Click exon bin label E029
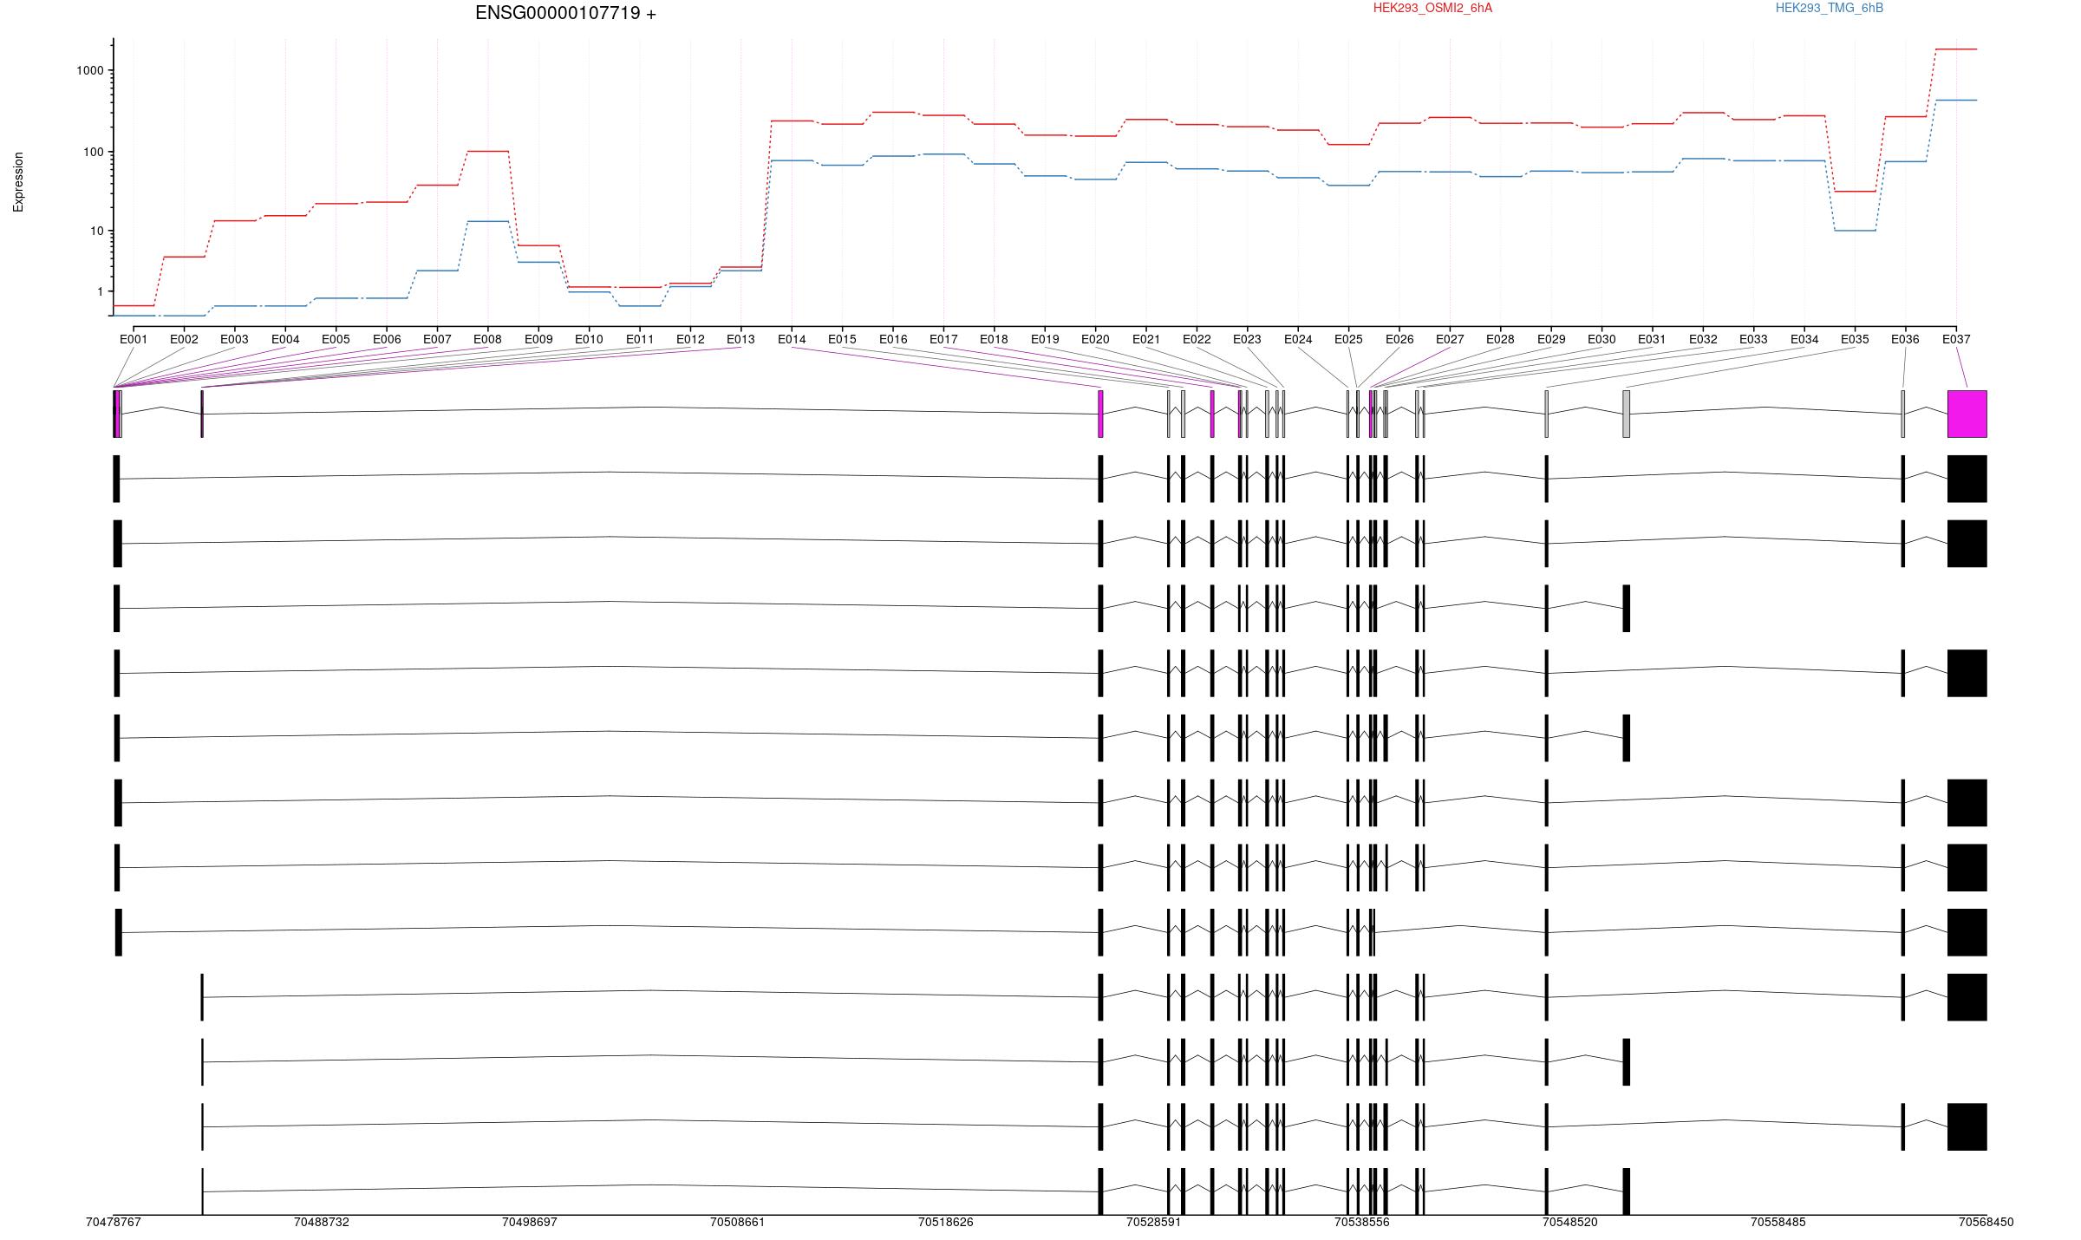 [x=1551, y=339]
